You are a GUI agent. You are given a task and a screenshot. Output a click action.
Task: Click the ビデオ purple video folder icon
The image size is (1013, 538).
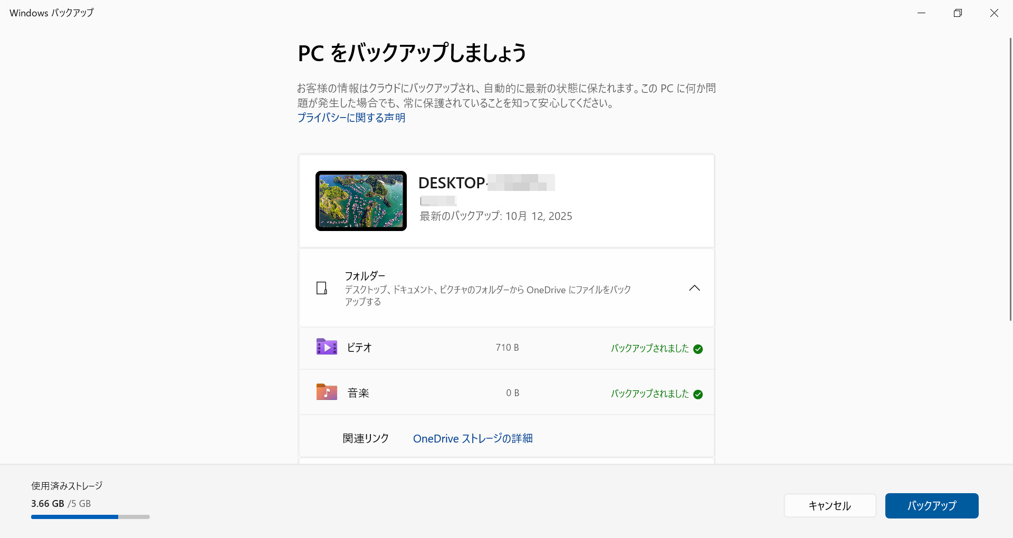(x=327, y=347)
